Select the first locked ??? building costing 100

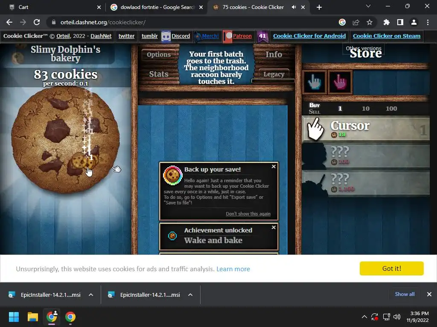366,156
